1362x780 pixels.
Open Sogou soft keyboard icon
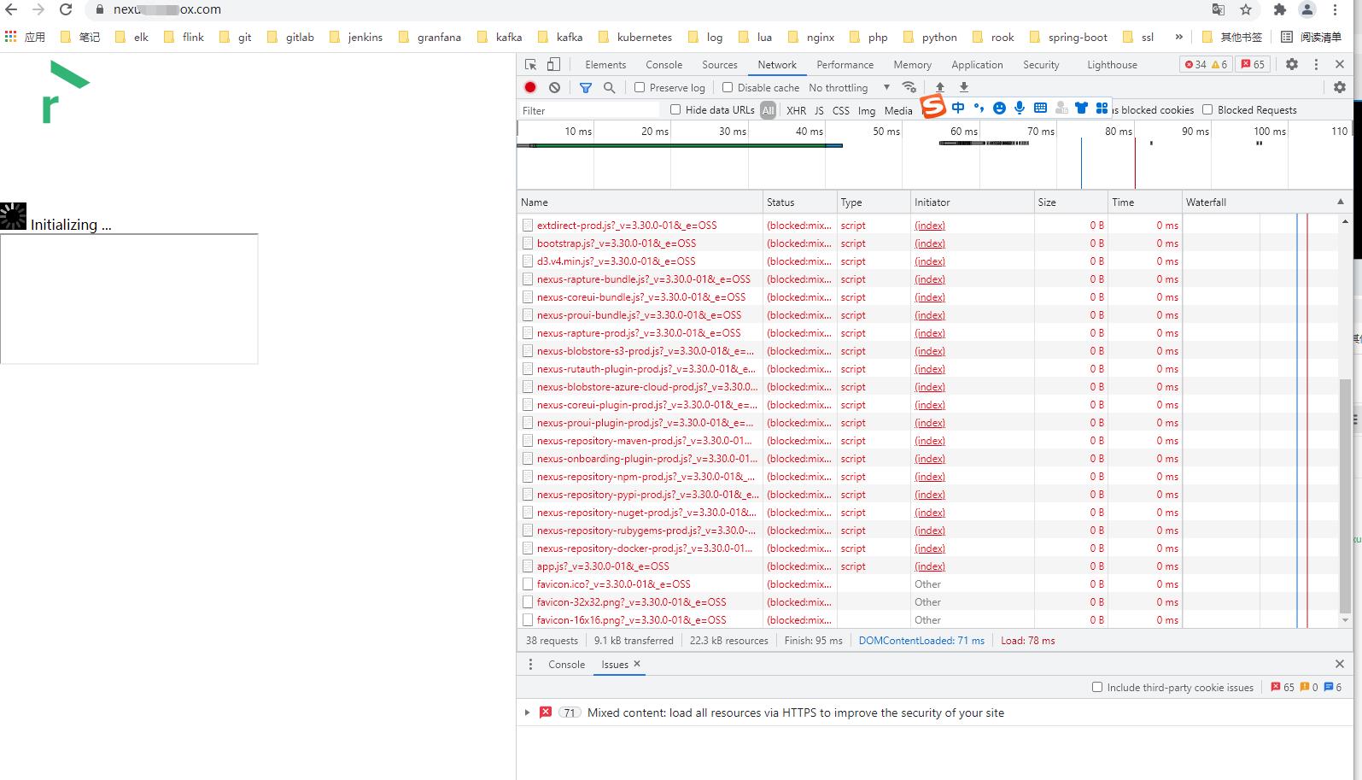tap(1040, 108)
